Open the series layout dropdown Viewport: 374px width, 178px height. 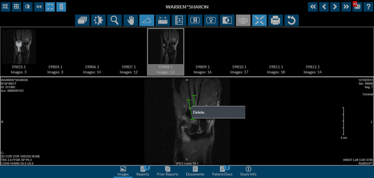coord(6,7)
